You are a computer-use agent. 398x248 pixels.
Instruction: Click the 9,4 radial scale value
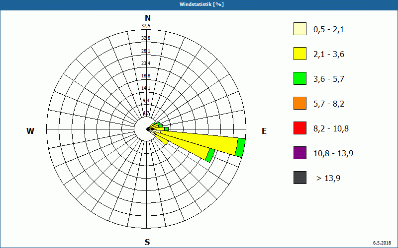pos(146,101)
